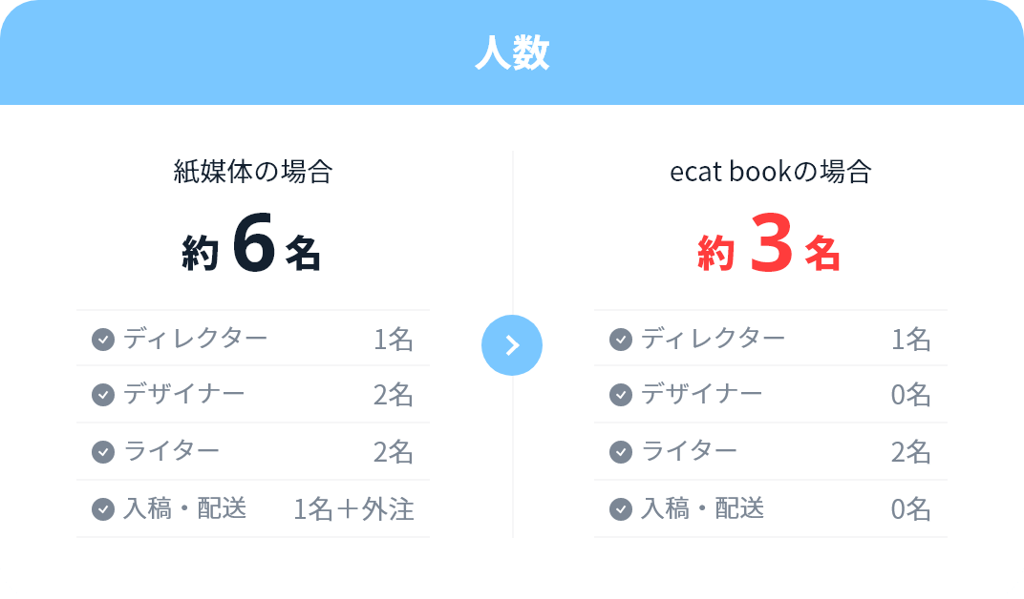Click check icon beside left ディレクター
The image size is (1024, 599).
point(103,340)
